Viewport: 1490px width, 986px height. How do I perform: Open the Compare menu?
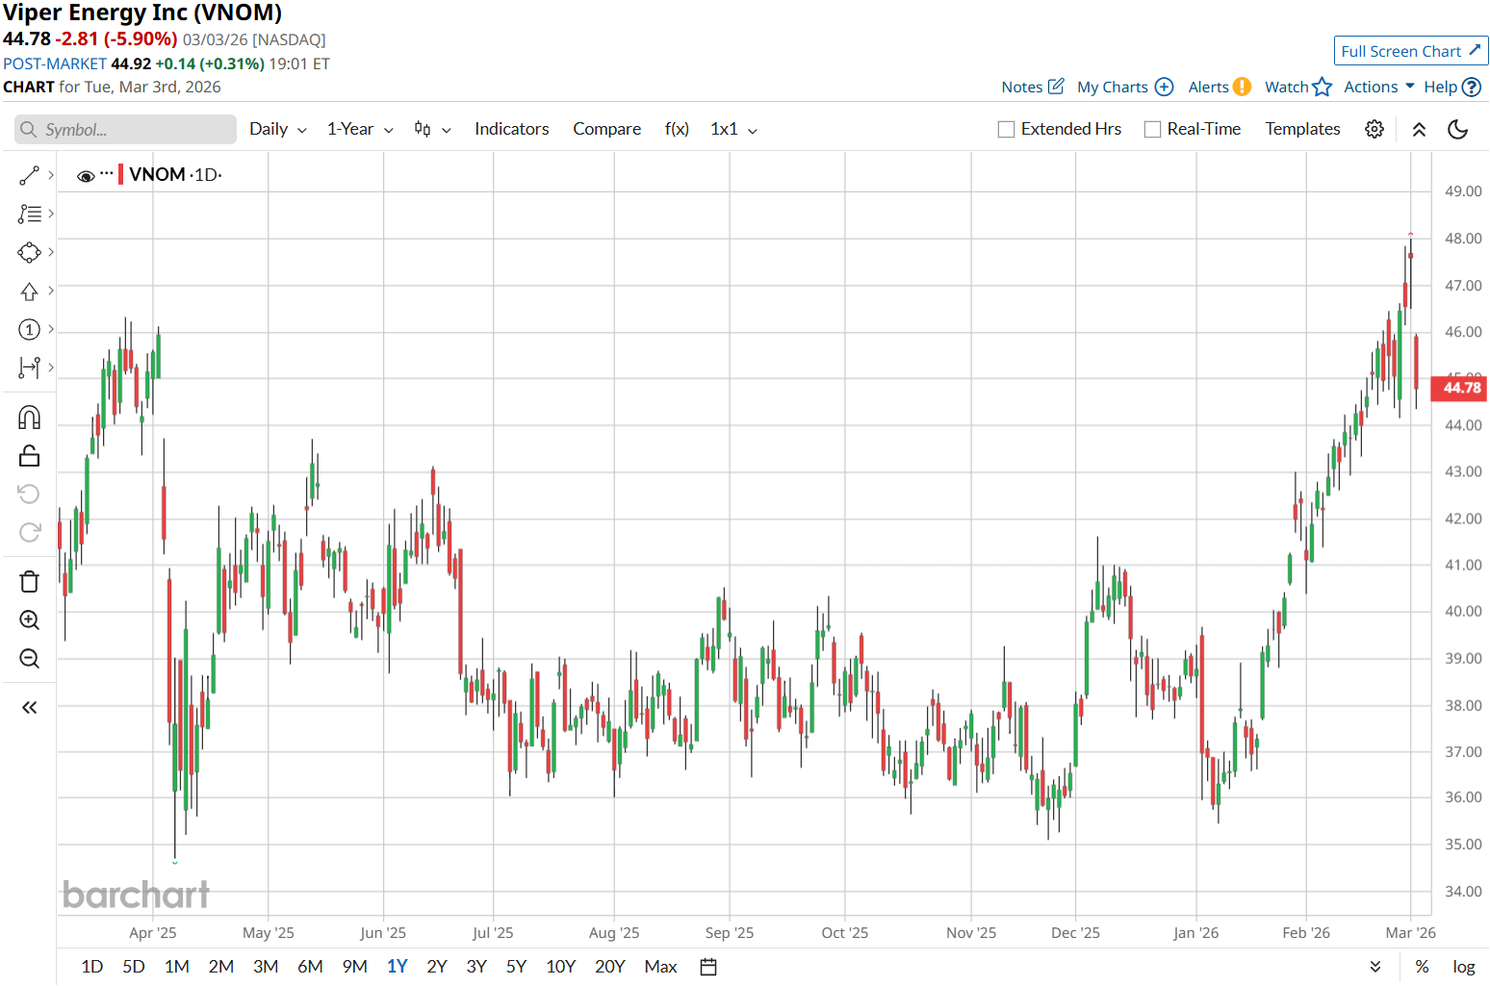pyautogui.click(x=606, y=129)
